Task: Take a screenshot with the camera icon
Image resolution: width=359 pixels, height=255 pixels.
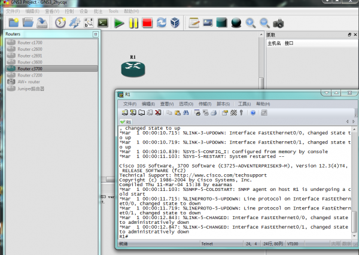Action: click(278, 23)
